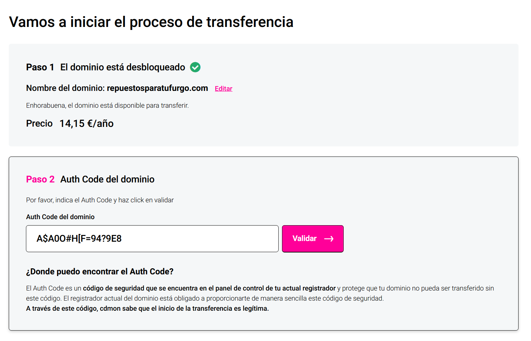Select the pink 'Paso 2' step label
The image size is (531, 341).
(x=40, y=179)
